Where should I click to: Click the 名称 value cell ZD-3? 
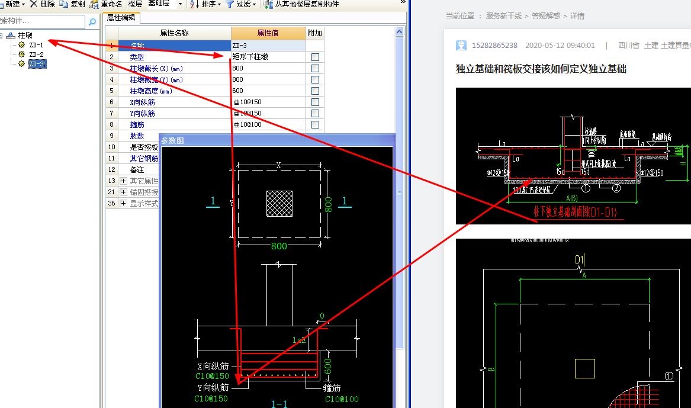[268, 46]
